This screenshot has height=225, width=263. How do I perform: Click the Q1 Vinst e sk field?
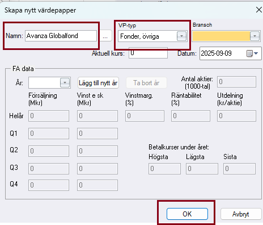click(x=97, y=134)
